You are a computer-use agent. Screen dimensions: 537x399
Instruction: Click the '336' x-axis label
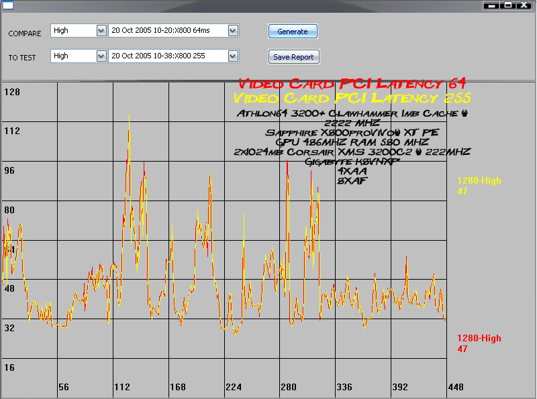click(x=344, y=387)
